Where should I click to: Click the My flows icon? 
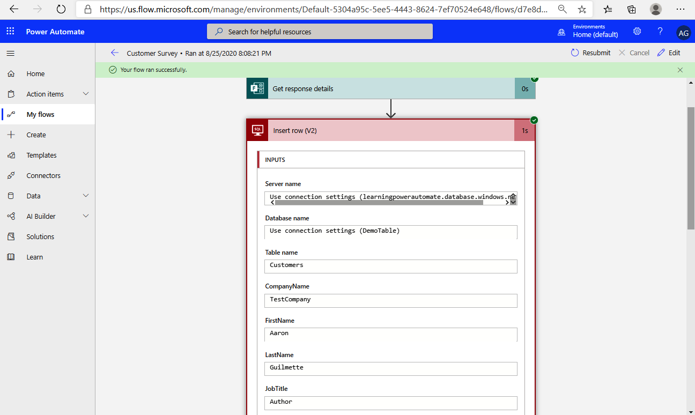tap(11, 115)
